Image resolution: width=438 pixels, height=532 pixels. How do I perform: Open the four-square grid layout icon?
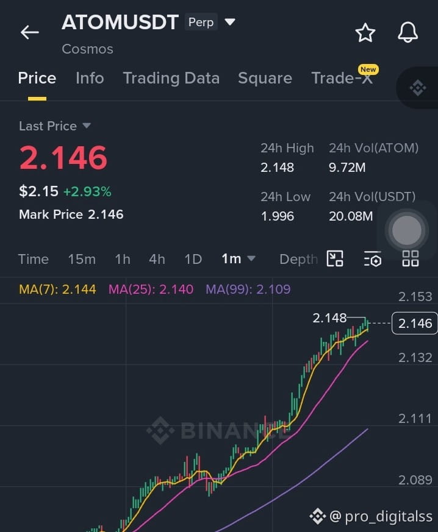point(410,258)
